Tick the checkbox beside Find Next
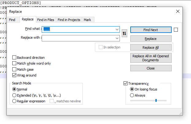Viewport: 191px width, 124px height. [176, 30]
